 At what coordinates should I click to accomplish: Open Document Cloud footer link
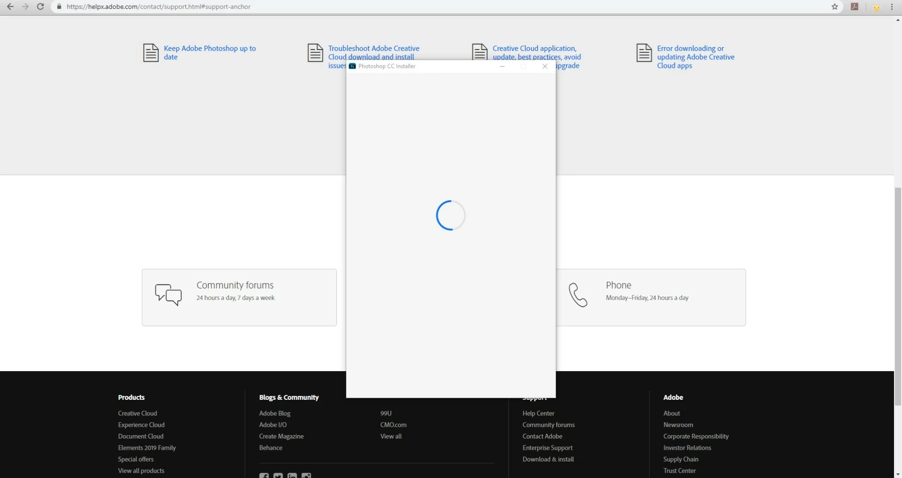tap(141, 437)
